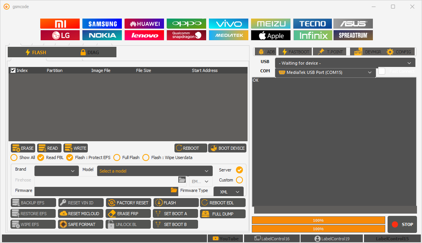This screenshot has height=243, width=422.
Task: Open the FASTBOOT tab
Action: click(x=295, y=52)
